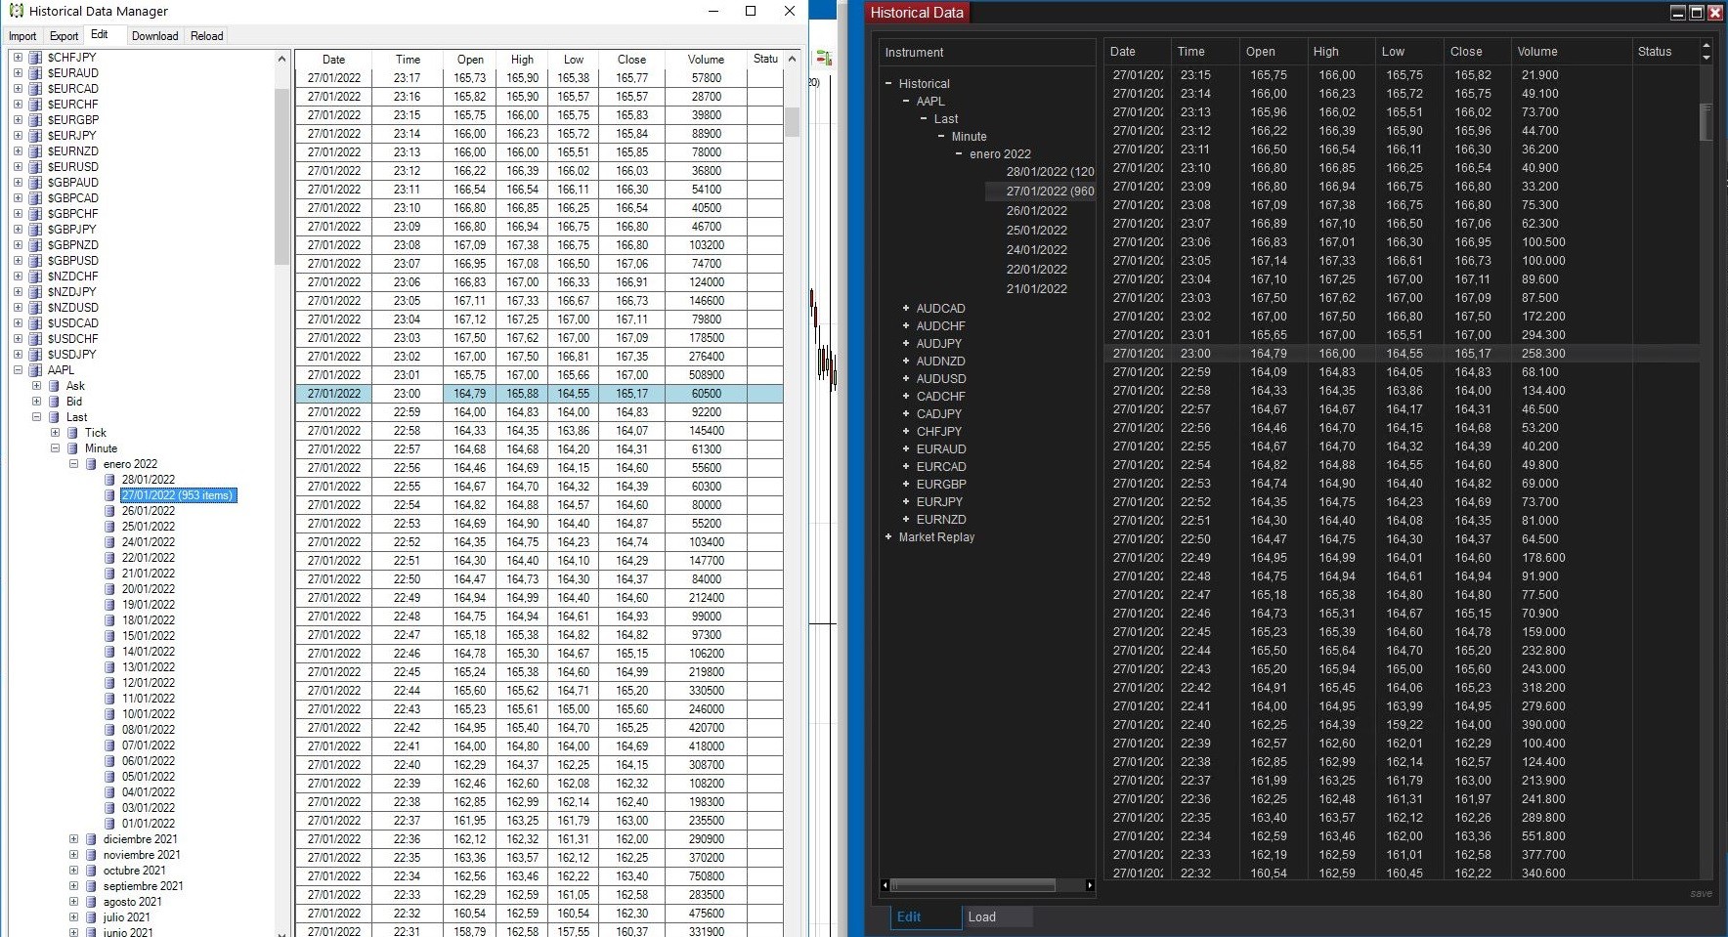This screenshot has width=1728, height=937.
Task: Click the instrument tree vertical scrollbar in Data Manager
Action: pyautogui.click(x=281, y=176)
